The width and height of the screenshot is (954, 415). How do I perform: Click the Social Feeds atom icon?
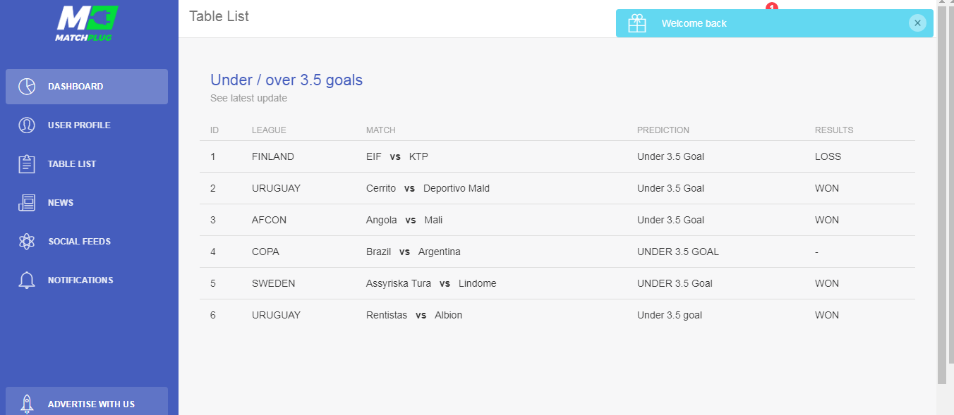tap(27, 242)
